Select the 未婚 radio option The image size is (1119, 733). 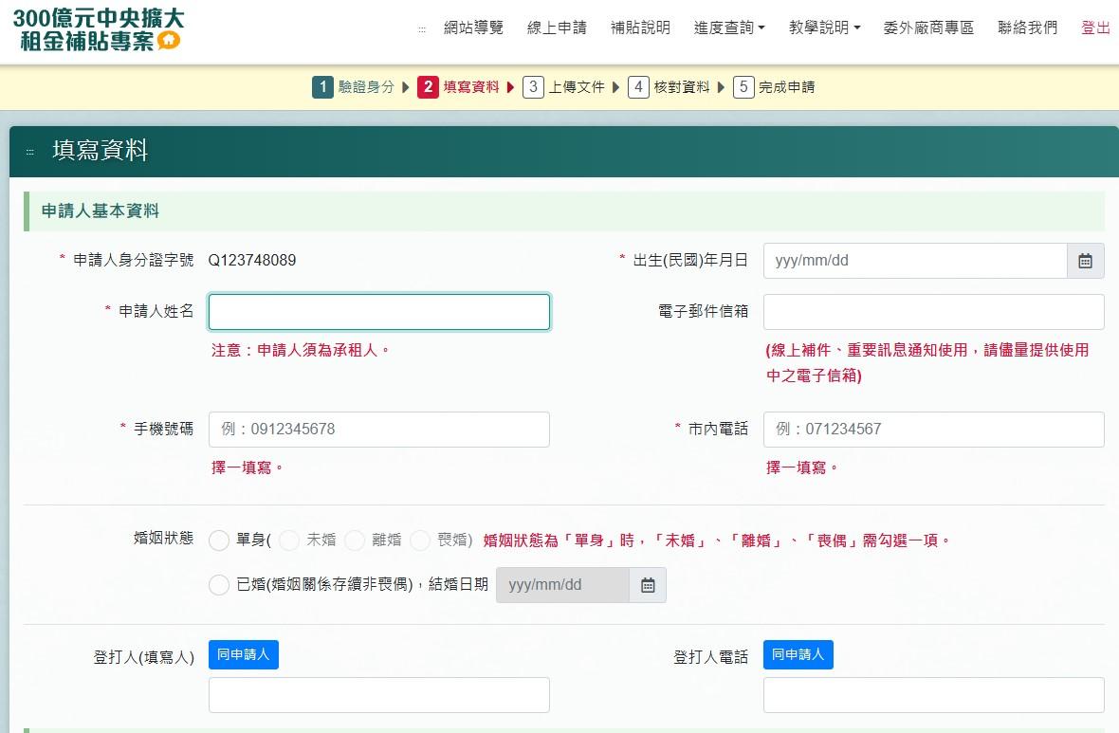pyautogui.click(x=289, y=541)
